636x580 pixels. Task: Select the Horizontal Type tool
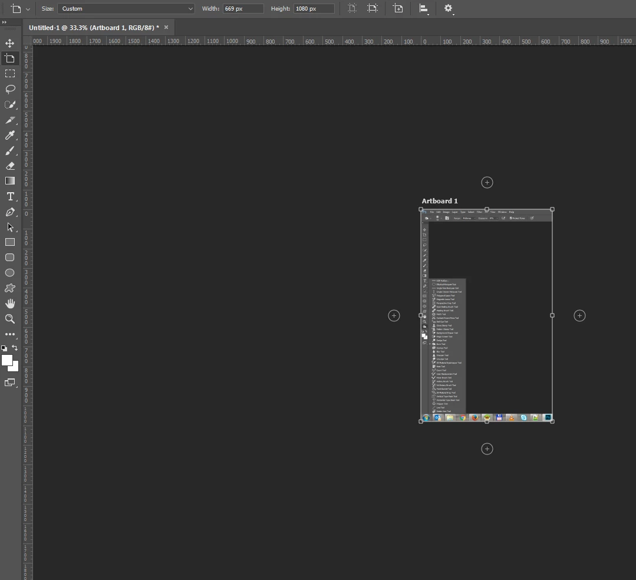10,196
